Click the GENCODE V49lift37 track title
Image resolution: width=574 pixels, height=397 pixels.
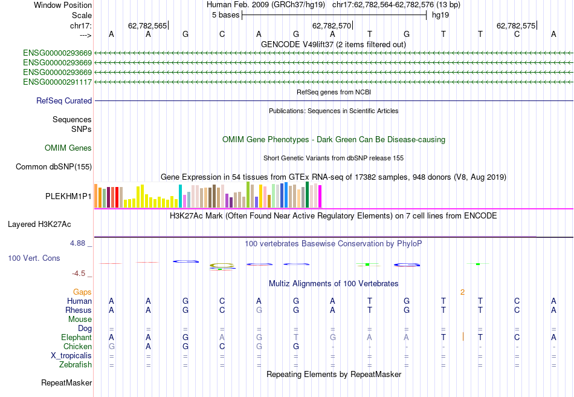point(333,44)
